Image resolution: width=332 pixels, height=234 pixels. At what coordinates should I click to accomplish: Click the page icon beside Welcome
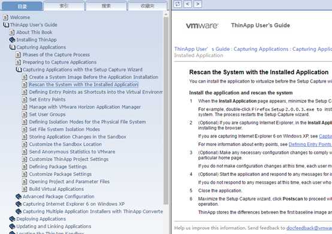click(6, 17)
